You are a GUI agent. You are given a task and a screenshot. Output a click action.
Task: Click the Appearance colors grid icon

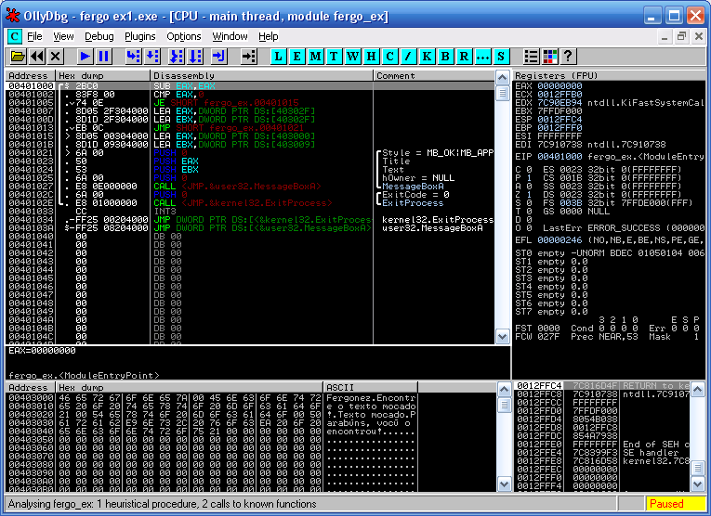tap(549, 57)
